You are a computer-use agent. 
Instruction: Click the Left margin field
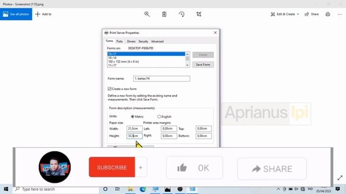[x=169, y=129]
